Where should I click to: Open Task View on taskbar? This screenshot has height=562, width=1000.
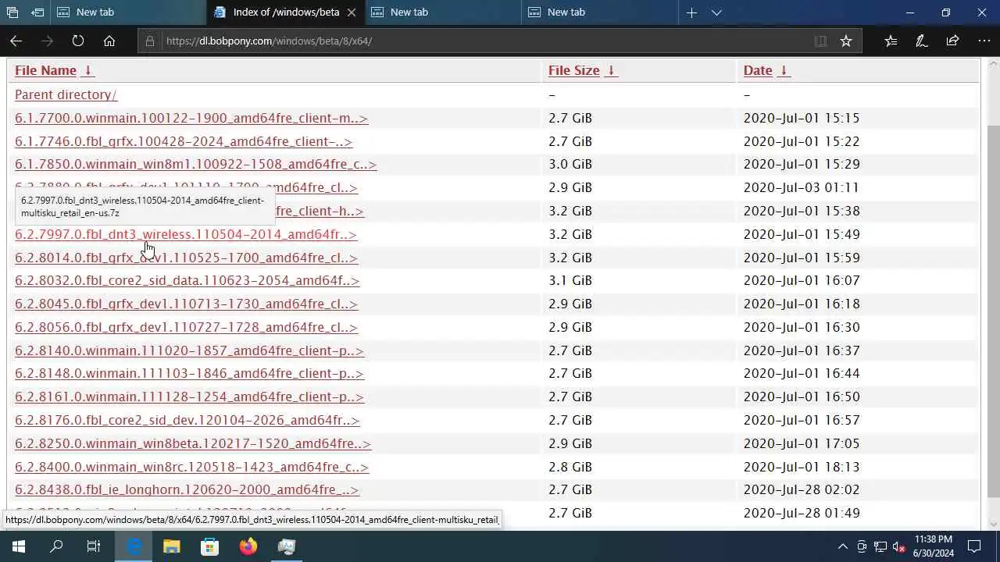[94, 546]
